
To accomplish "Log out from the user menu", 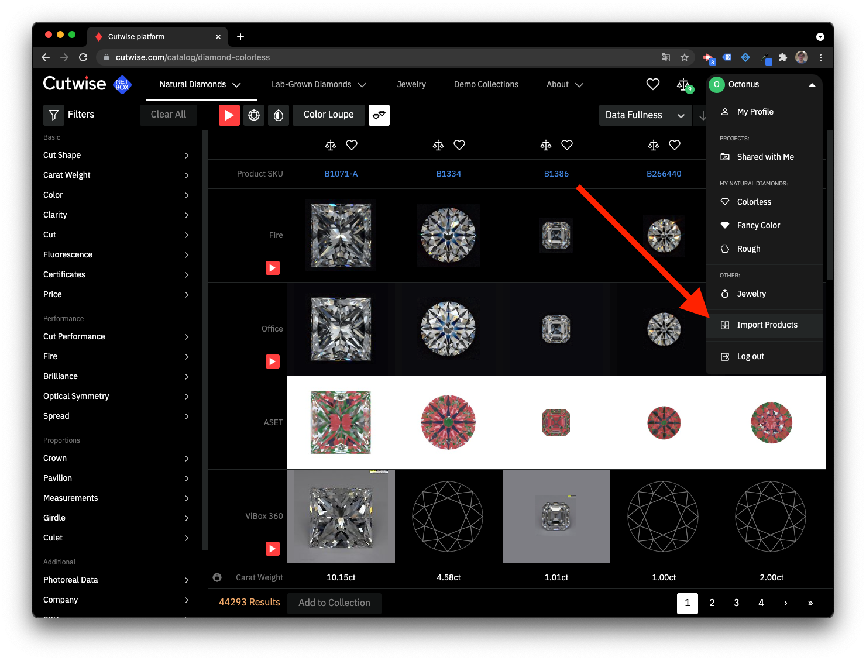I will pos(764,357).
